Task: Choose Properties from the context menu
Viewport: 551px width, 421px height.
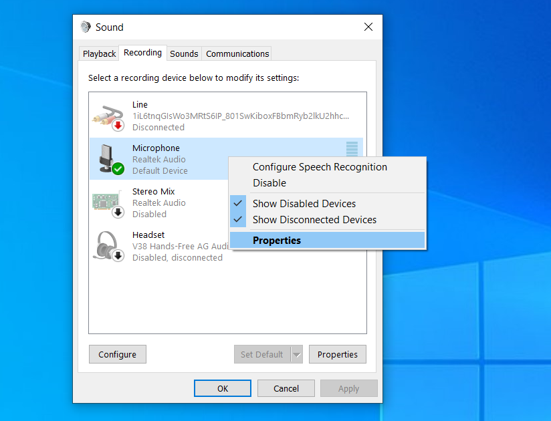Action: (276, 239)
